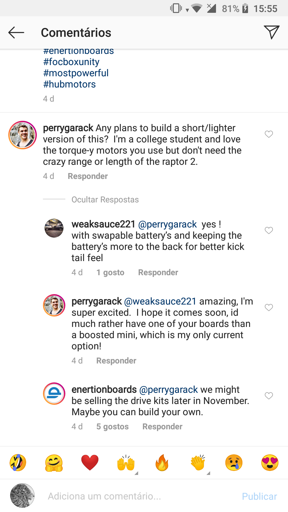The height and width of the screenshot is (512, 288).
Task: Insert the heart eyes emoji
Action: [x=270, y=463]
